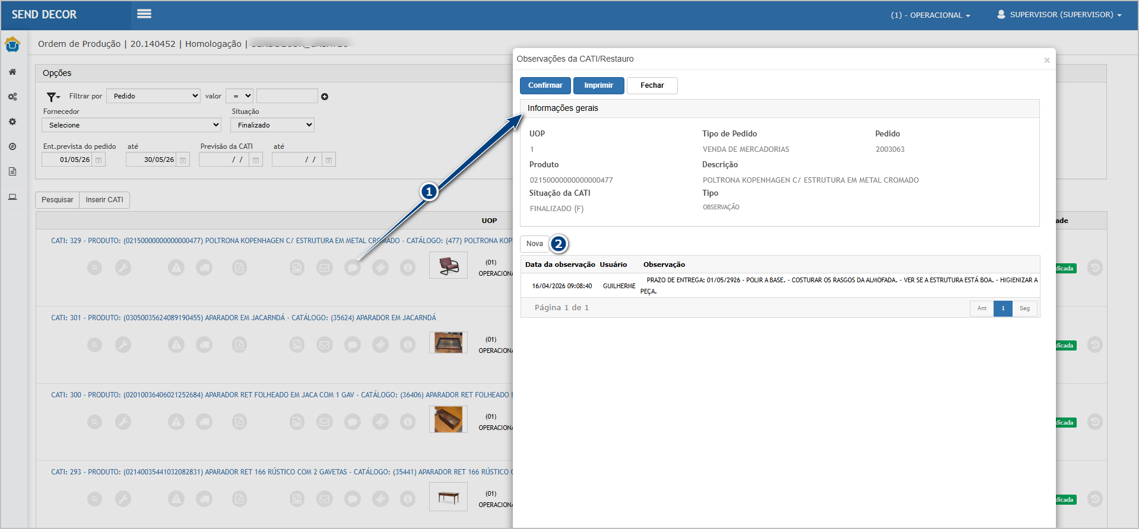Viewport: 1139px width, 529px height.
Task: Open calendar for Ent.prevista do pedido start date
Action: [x=99, y=160]
